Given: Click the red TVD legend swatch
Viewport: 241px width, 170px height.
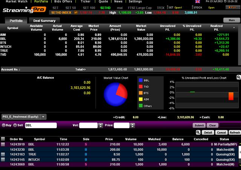Looking at the screenshot, I should click(x=140, y=87).
